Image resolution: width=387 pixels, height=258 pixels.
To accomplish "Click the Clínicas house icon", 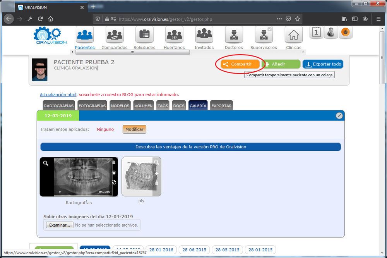I will [293, 35].
